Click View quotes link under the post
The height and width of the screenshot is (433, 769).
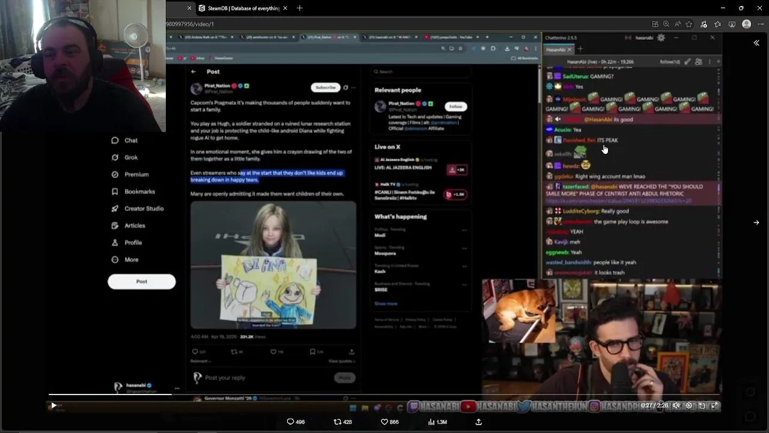point(341,361)
